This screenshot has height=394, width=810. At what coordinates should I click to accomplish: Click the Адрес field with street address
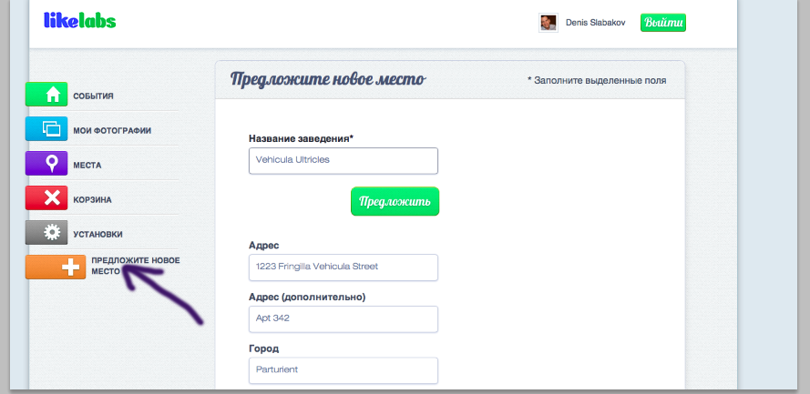(343, 267)
